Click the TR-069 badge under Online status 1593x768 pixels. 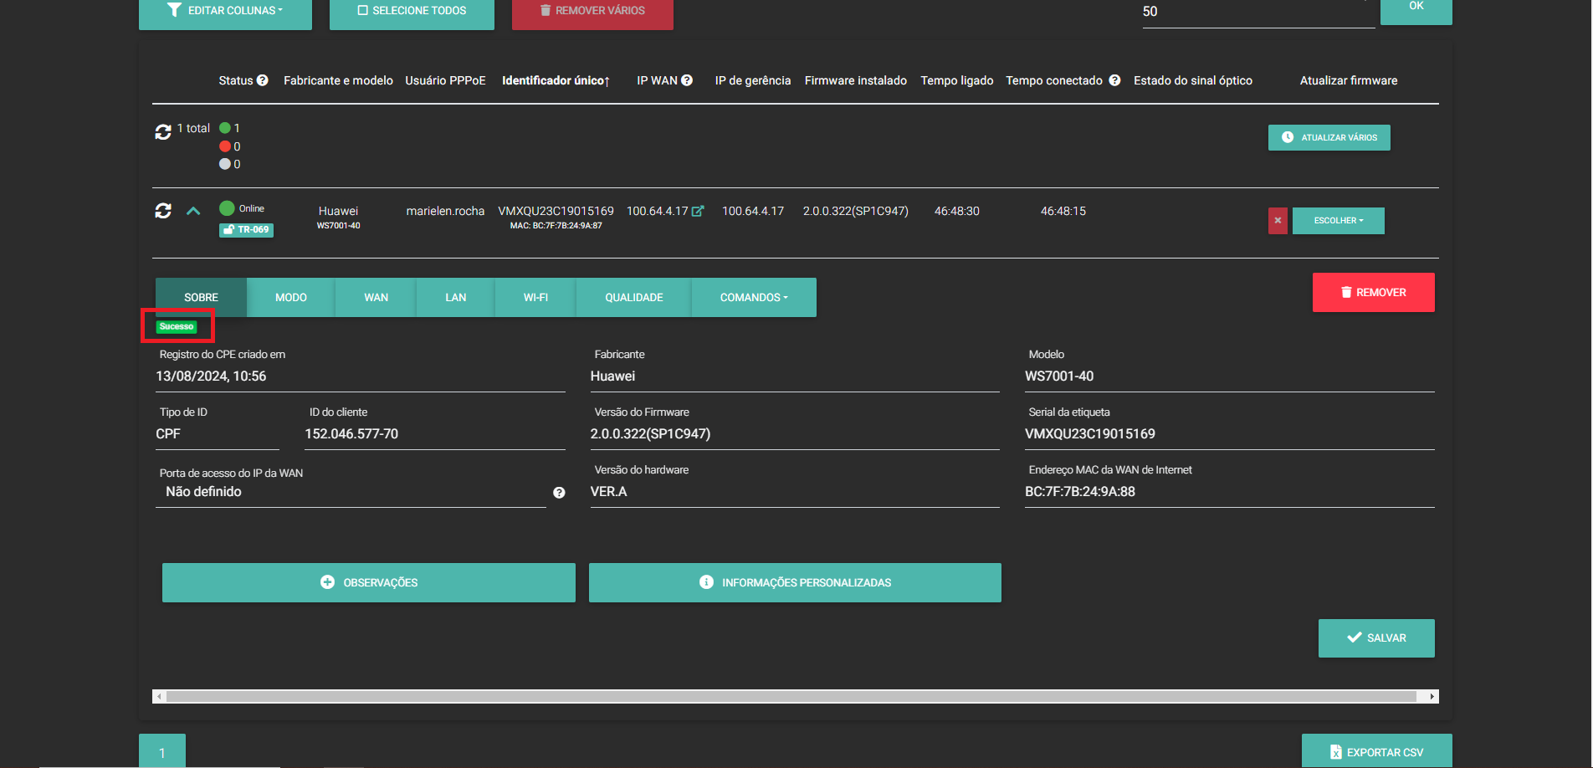tap(246, 230)
